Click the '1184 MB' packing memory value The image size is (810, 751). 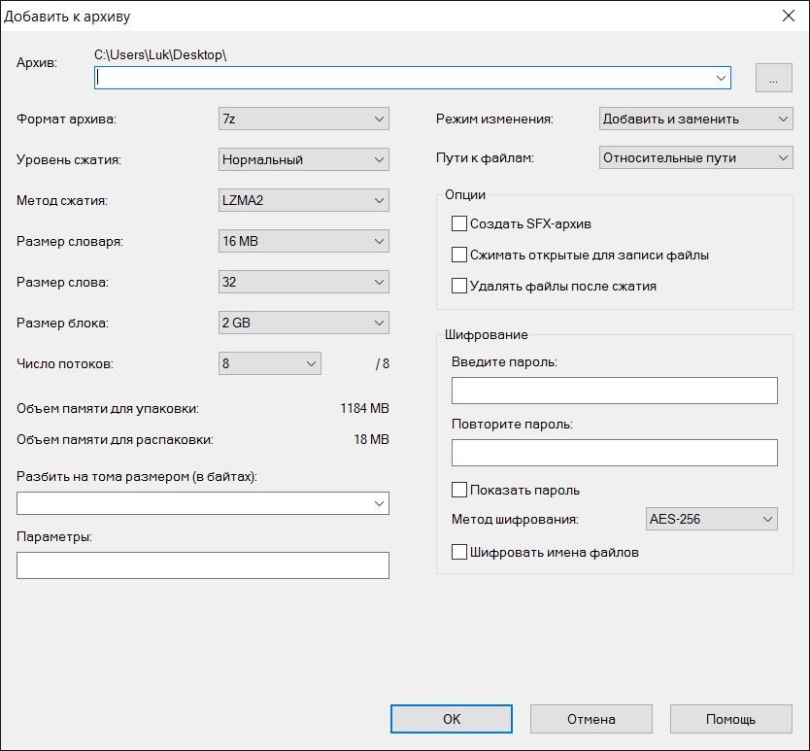coord(364,408)
